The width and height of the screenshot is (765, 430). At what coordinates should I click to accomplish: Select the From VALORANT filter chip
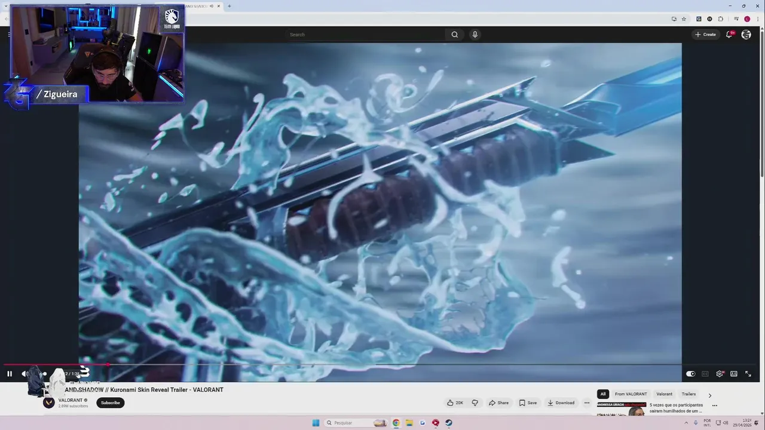click(631, 394)
